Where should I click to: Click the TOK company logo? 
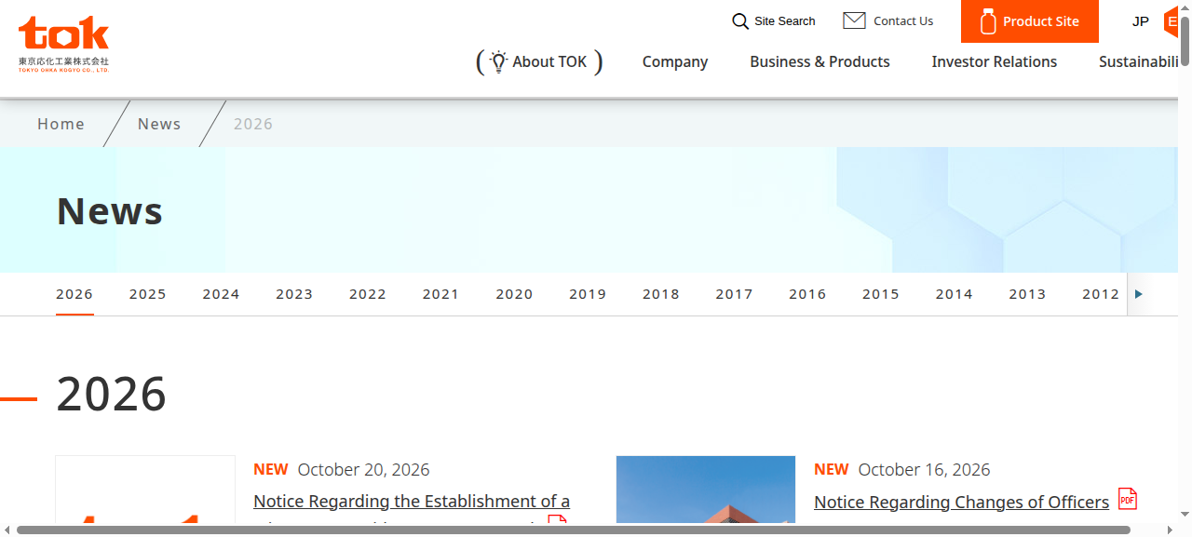coord(63,44)
